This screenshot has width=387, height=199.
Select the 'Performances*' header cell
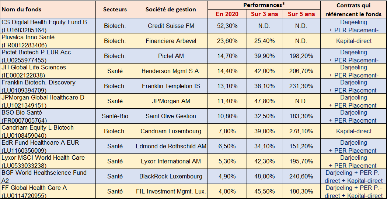tap(264, 5)
